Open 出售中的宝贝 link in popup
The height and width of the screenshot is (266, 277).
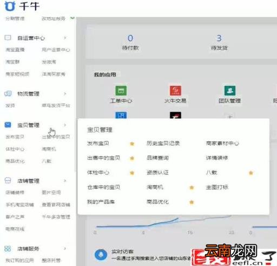click(x=104, y=158)
